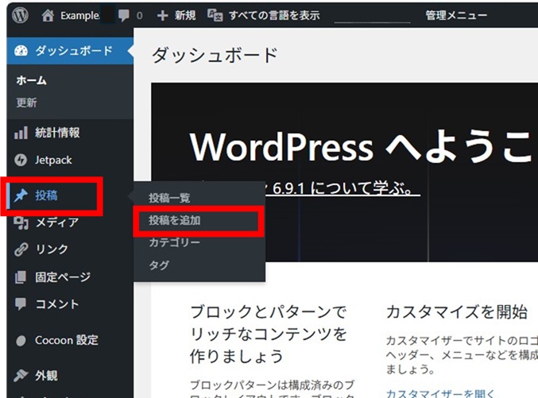Click the メディア icon in sidebar

click(21, 222)
